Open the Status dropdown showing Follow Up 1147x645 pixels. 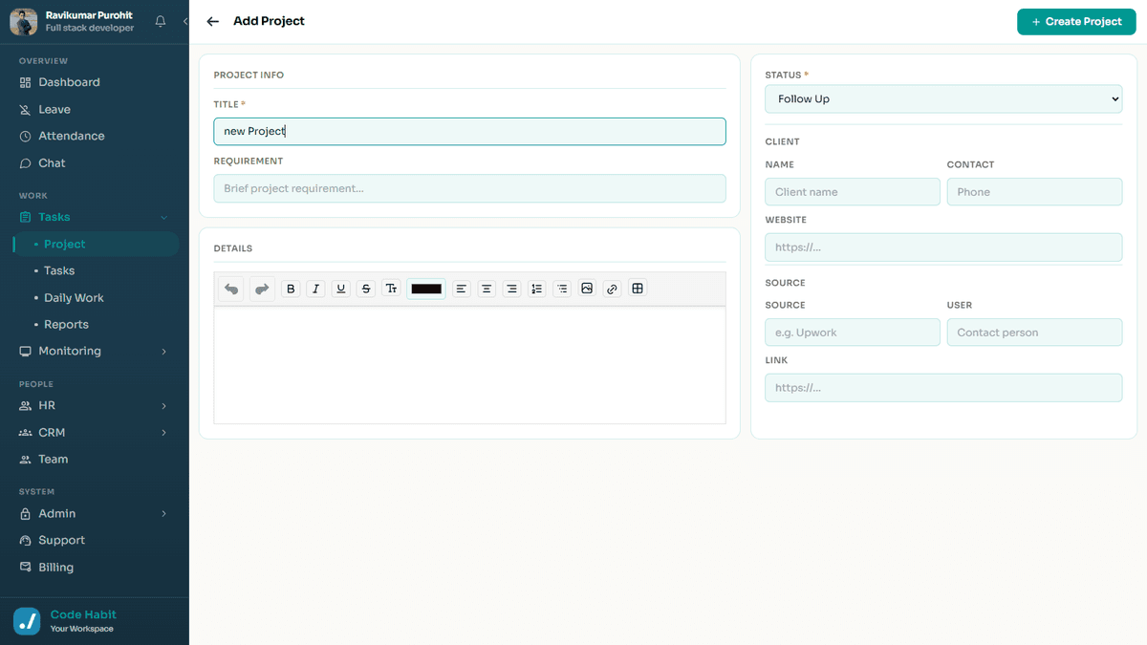943,98
